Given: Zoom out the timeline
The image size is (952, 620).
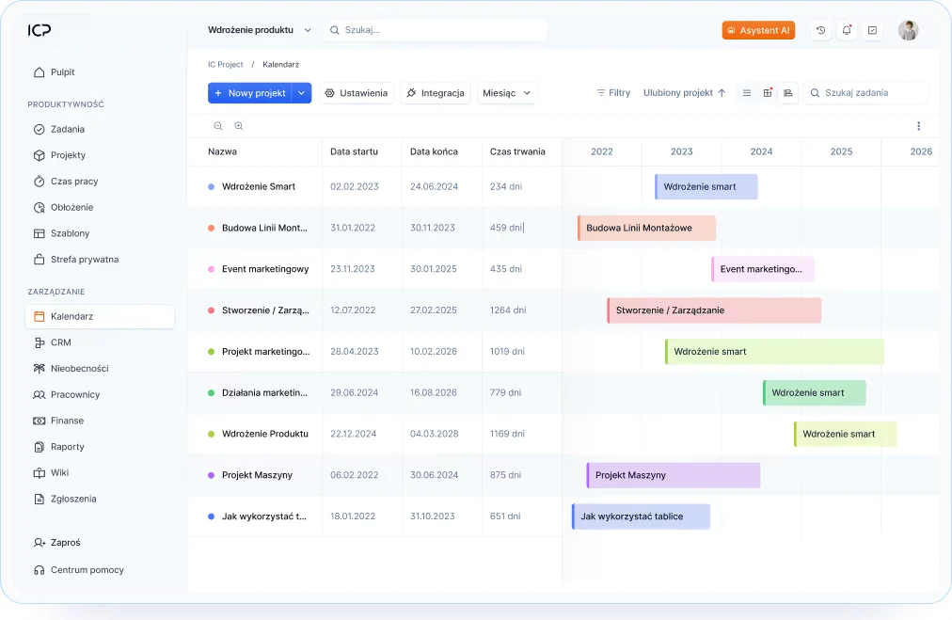Looking at the screenshot, I should (x=218, y=126).
